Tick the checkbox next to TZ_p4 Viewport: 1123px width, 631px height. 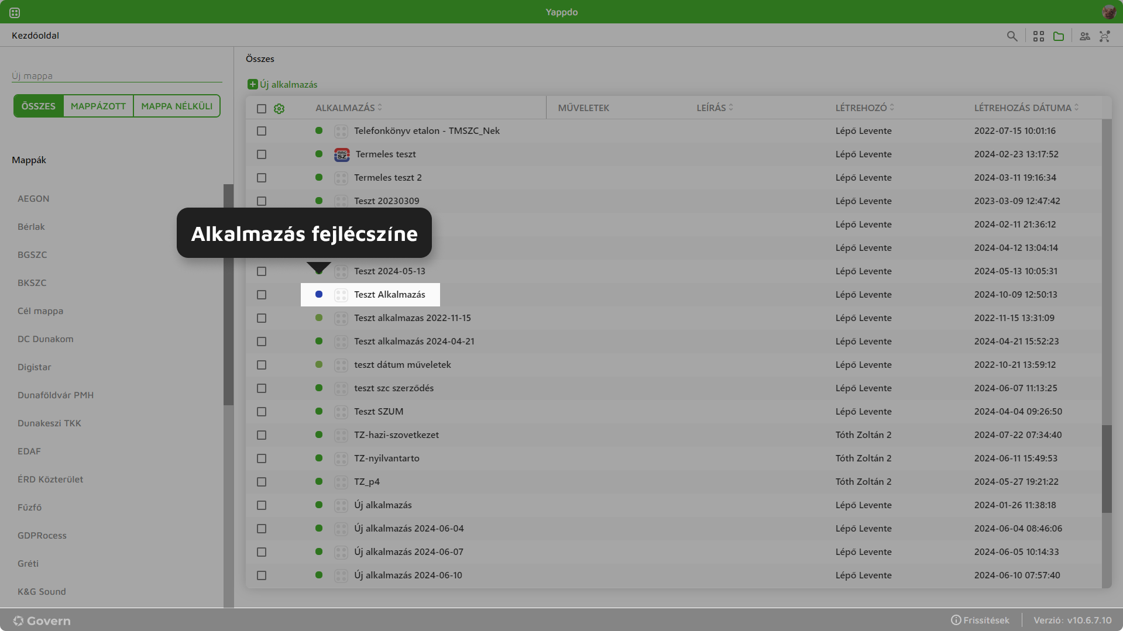(261, 482)
